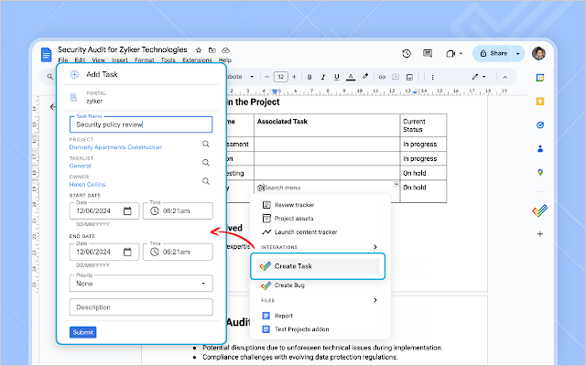Open Google Maps in side panel
The height and width of the screenshot is (366, 586).
coord(540,173)
